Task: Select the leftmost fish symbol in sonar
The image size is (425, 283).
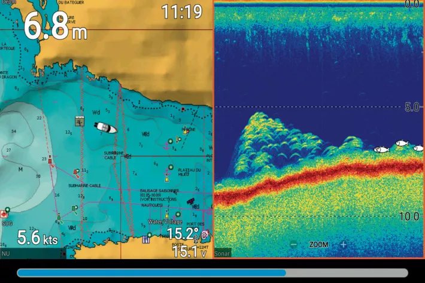Action: (x=382, y=149)
